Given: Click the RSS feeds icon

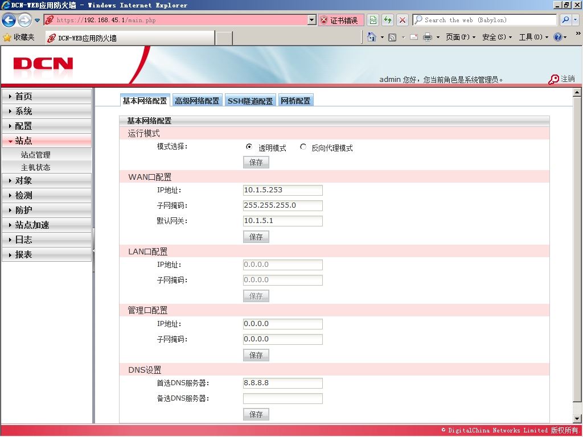Looking at the screenshot, I should click(x=392, y=37).
